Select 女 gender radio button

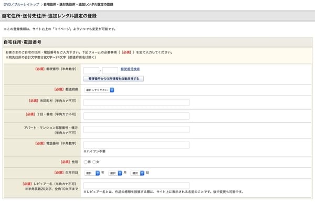(94, 162)
